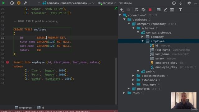Expand extensions folder

133,80
